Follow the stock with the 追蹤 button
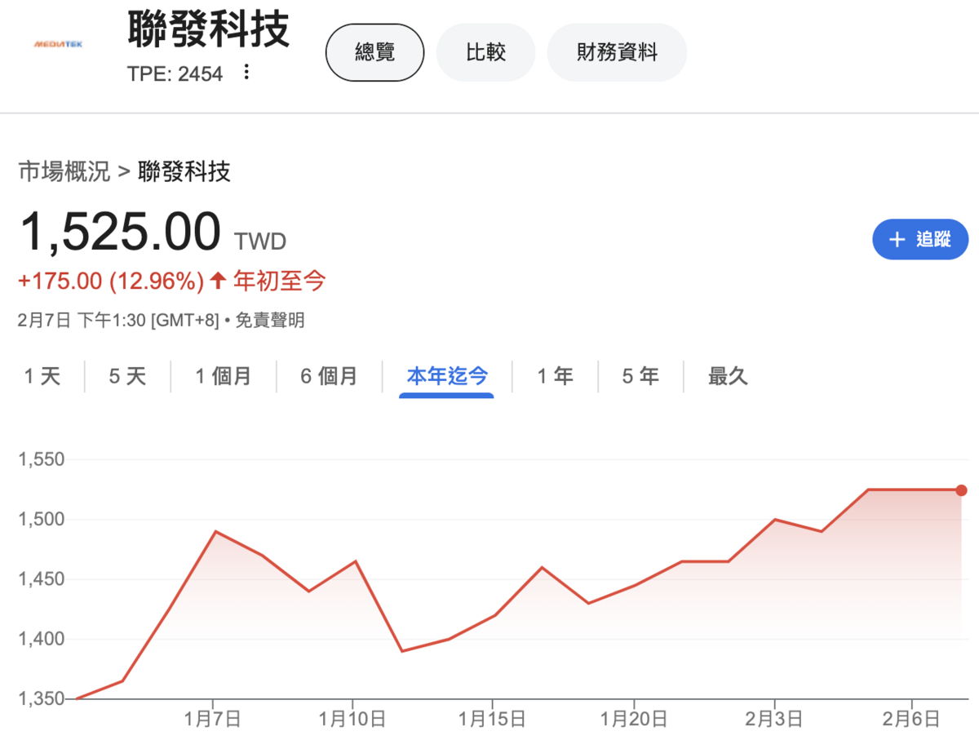979x740 pixels. coord(920,240)
